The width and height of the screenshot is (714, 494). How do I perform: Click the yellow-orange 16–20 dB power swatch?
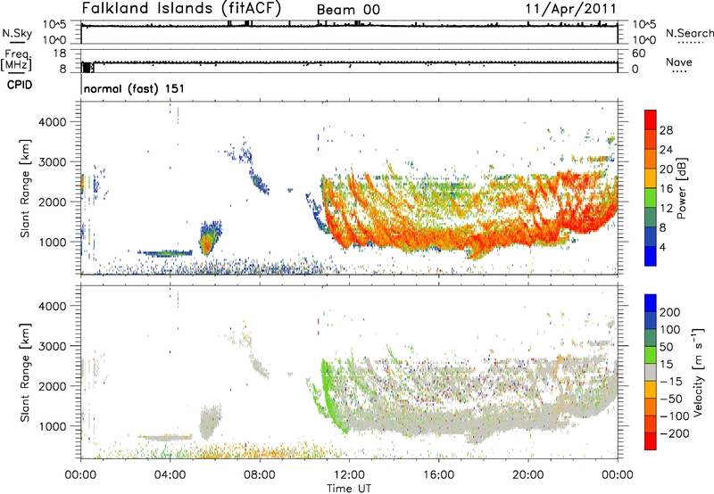651,178
